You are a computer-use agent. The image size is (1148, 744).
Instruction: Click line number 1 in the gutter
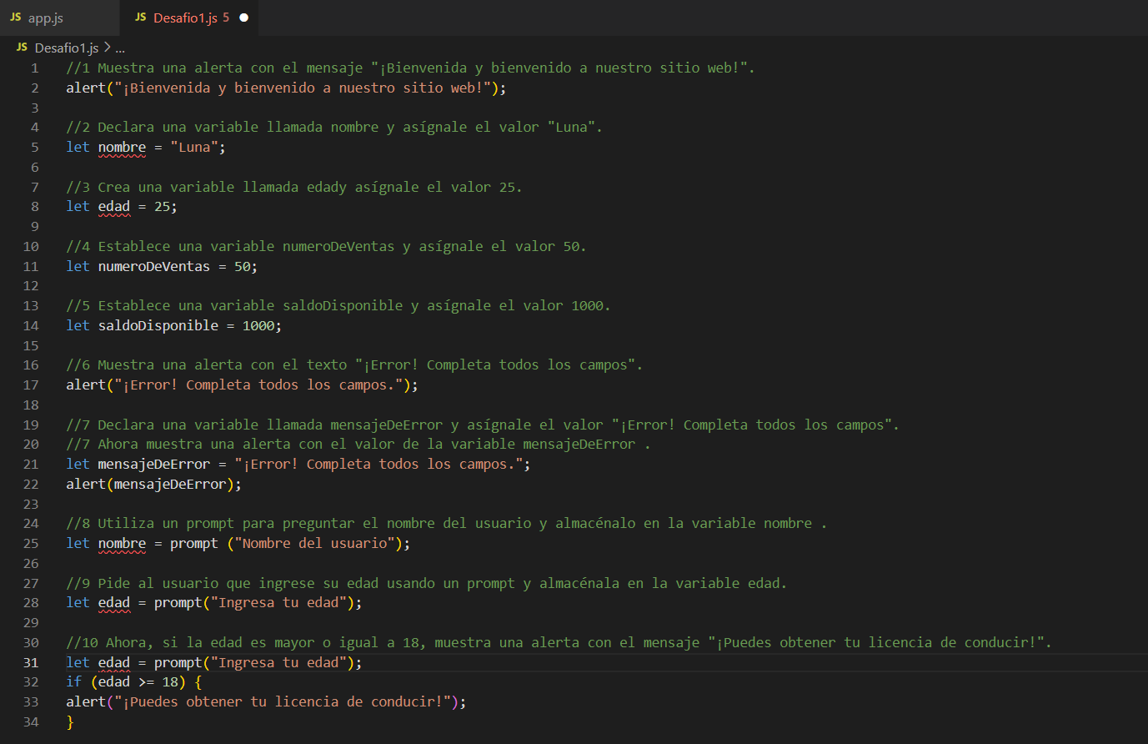tap(34, 68)
